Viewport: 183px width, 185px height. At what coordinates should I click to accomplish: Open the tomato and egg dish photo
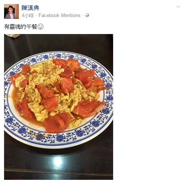58,107
